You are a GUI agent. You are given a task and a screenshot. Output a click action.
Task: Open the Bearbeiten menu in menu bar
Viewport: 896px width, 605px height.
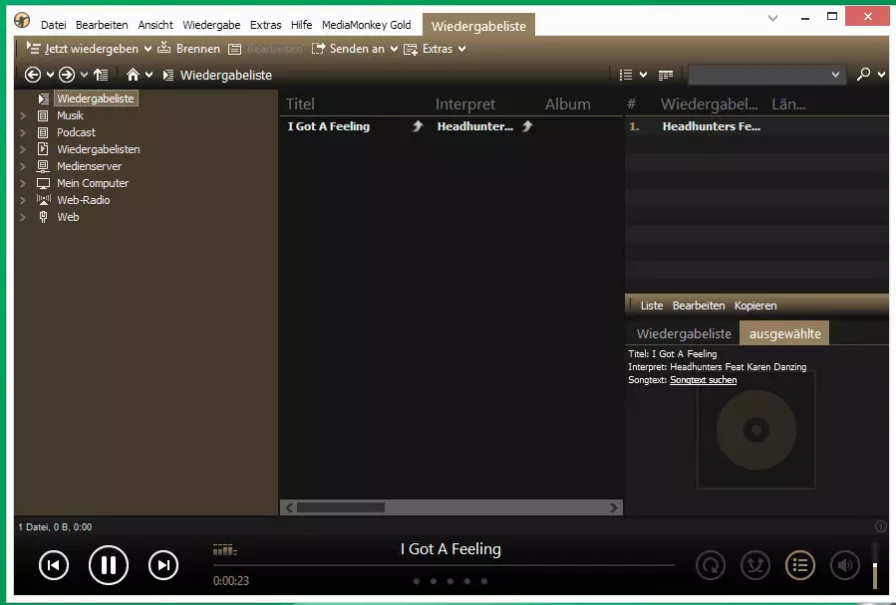(102, 25)
